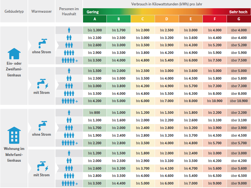
Task: Click the Gebäudetyp column header
Action: point(14,11)
